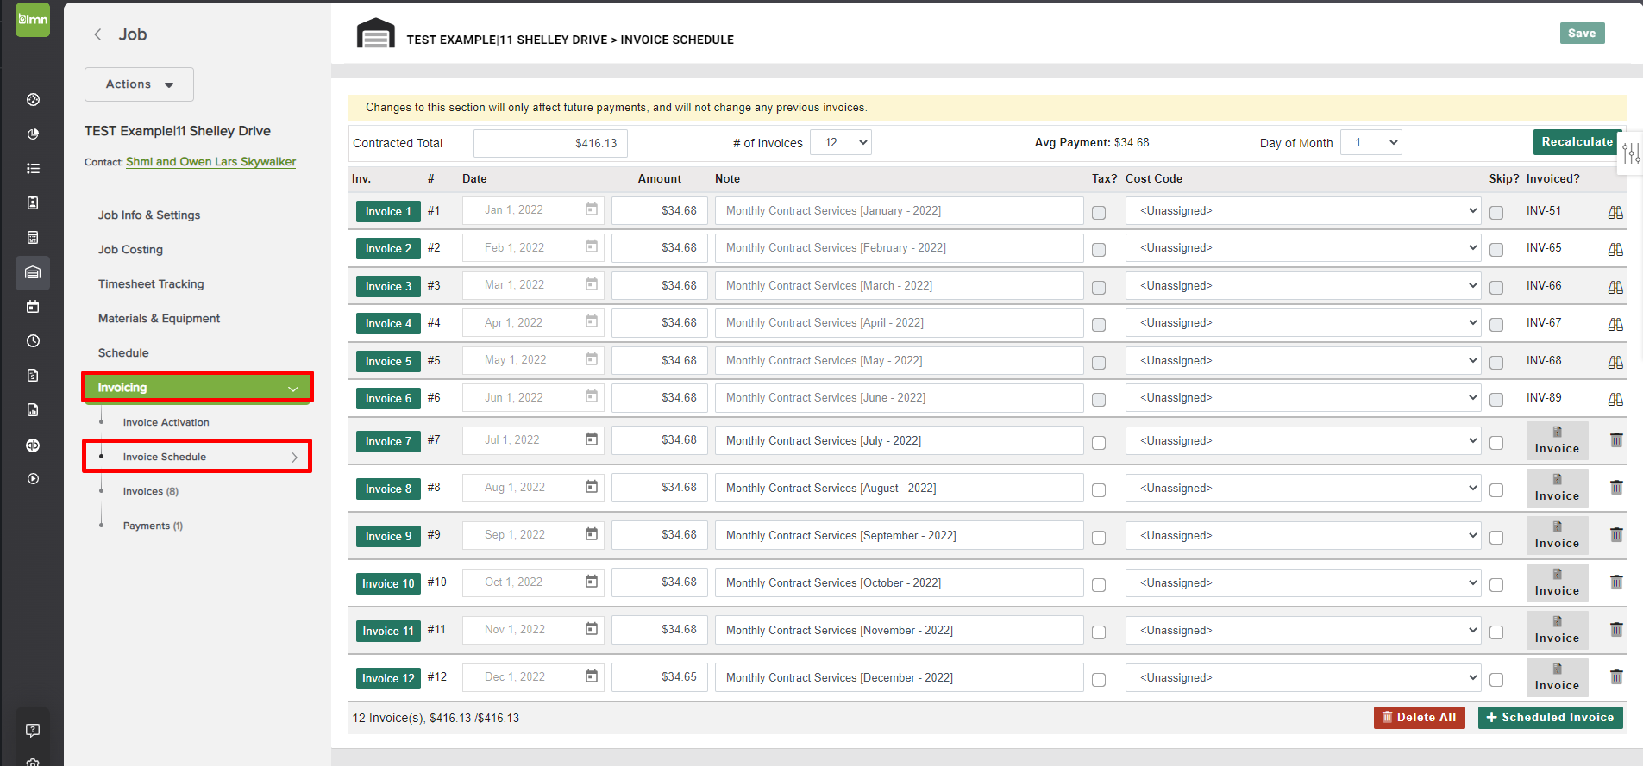The image size is (1643, 766).
Task: Open the dollar invoice document sidebar icon
Action: (x=33, y=376)
